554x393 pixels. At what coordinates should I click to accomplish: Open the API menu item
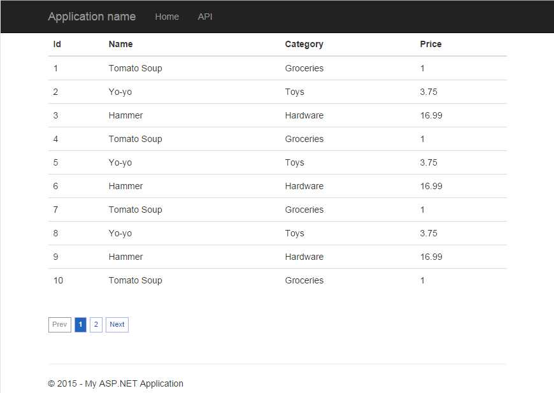point(205,17)
